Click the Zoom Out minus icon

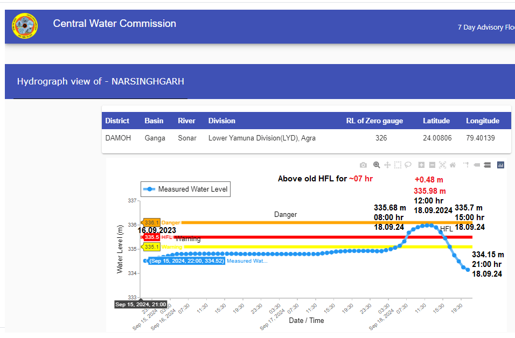click(x=432, y=165)
